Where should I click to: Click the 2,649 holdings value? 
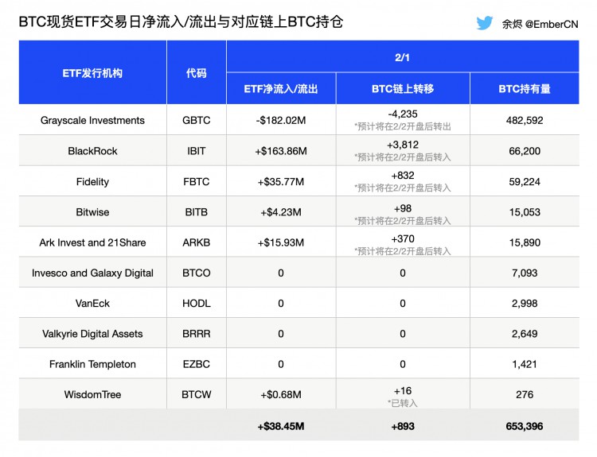pos(525,334)
